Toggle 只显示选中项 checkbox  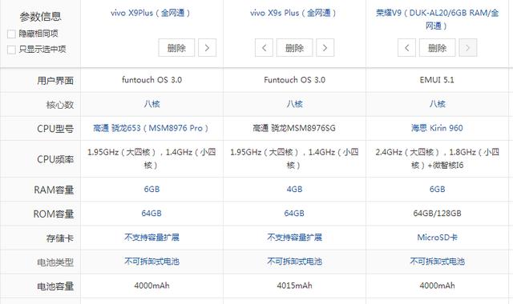coord(11,50)
